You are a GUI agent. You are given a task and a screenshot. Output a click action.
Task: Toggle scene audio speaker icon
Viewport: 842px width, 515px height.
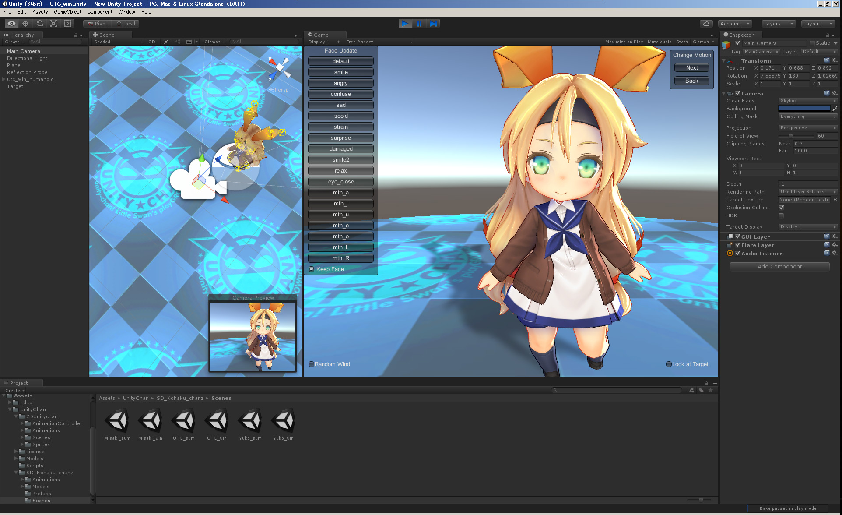(178, 42)
